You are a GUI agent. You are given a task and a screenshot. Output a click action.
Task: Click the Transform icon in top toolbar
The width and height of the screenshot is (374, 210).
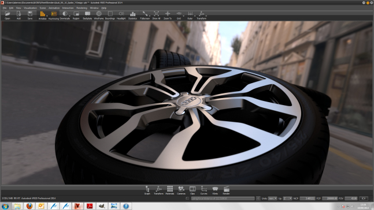tap(201, 15)
